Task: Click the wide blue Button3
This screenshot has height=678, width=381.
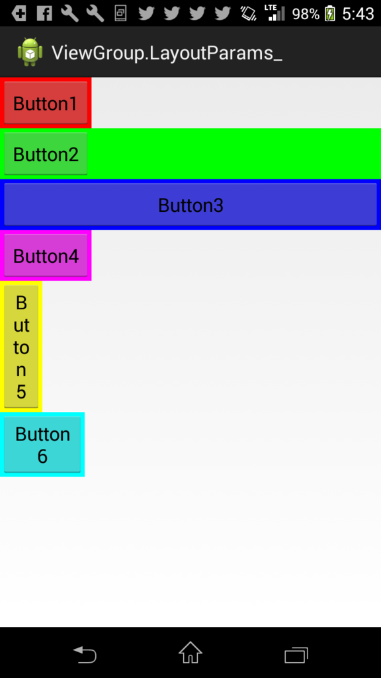Action: click(190, 205)
